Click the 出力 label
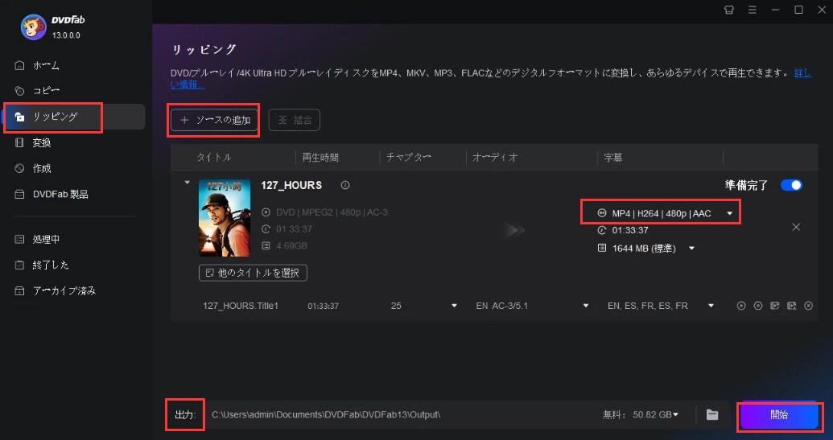The width and height of the screenshot is (833, 440). (x=185, y=414)
